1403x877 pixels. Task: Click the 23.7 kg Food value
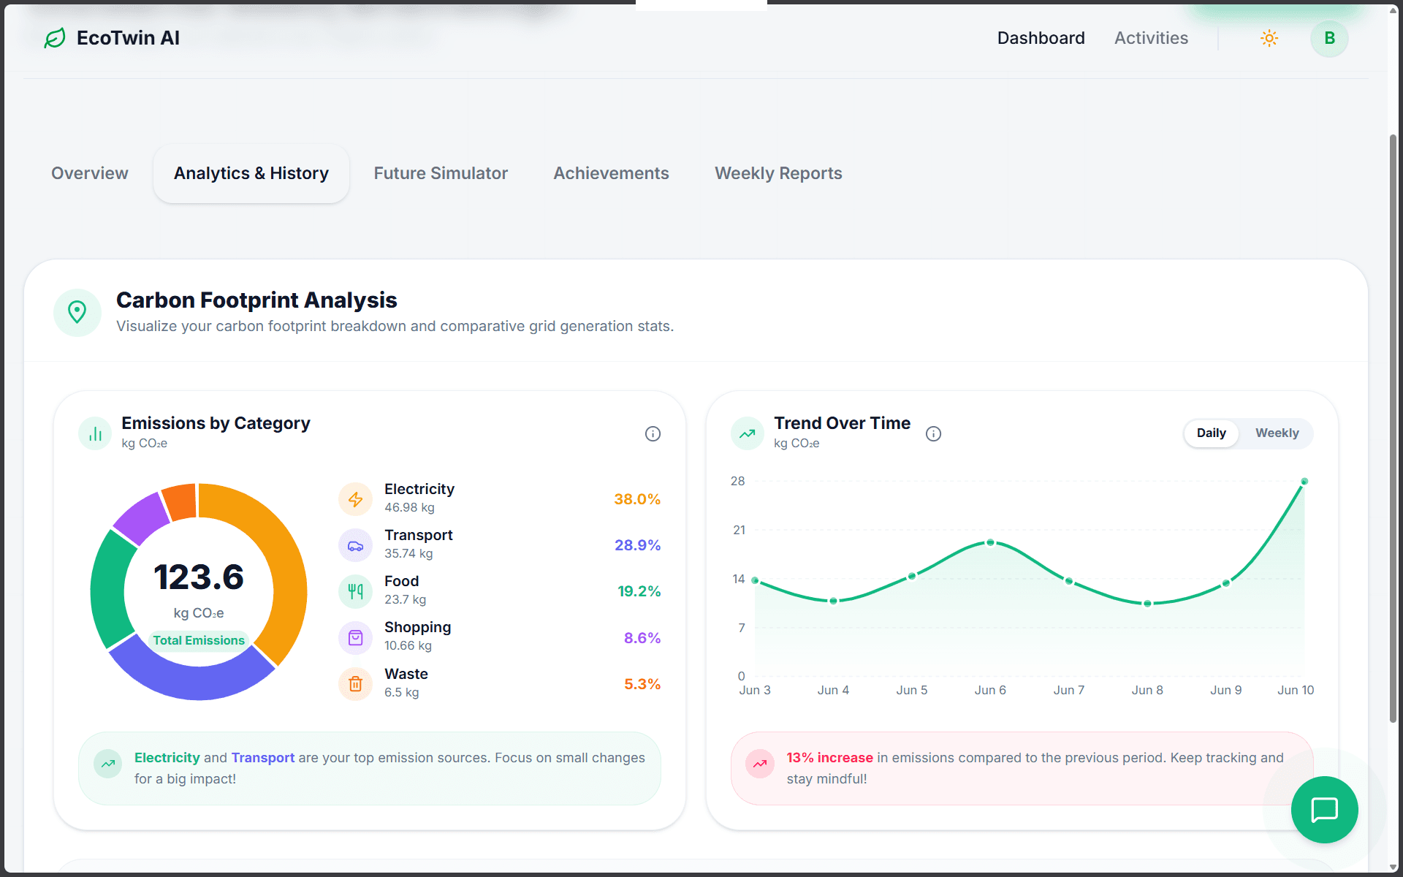coord(405,600)
